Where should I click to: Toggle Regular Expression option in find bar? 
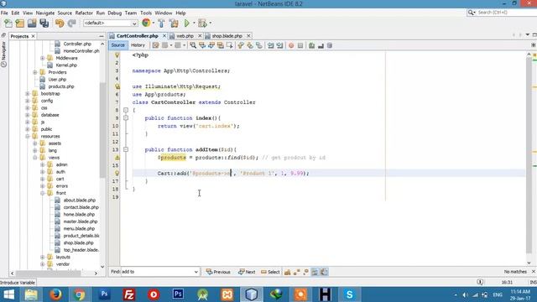[305, 272]
